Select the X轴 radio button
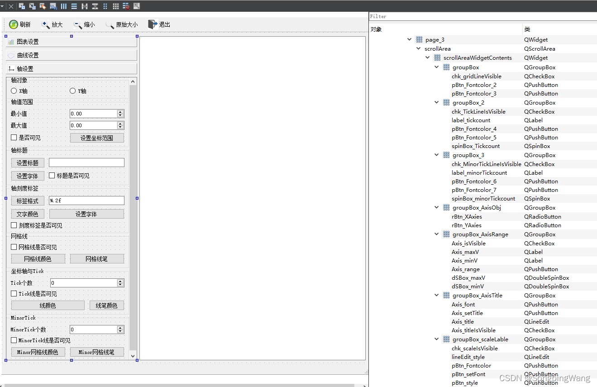This screenshot has height=387, width=597. 14,91
